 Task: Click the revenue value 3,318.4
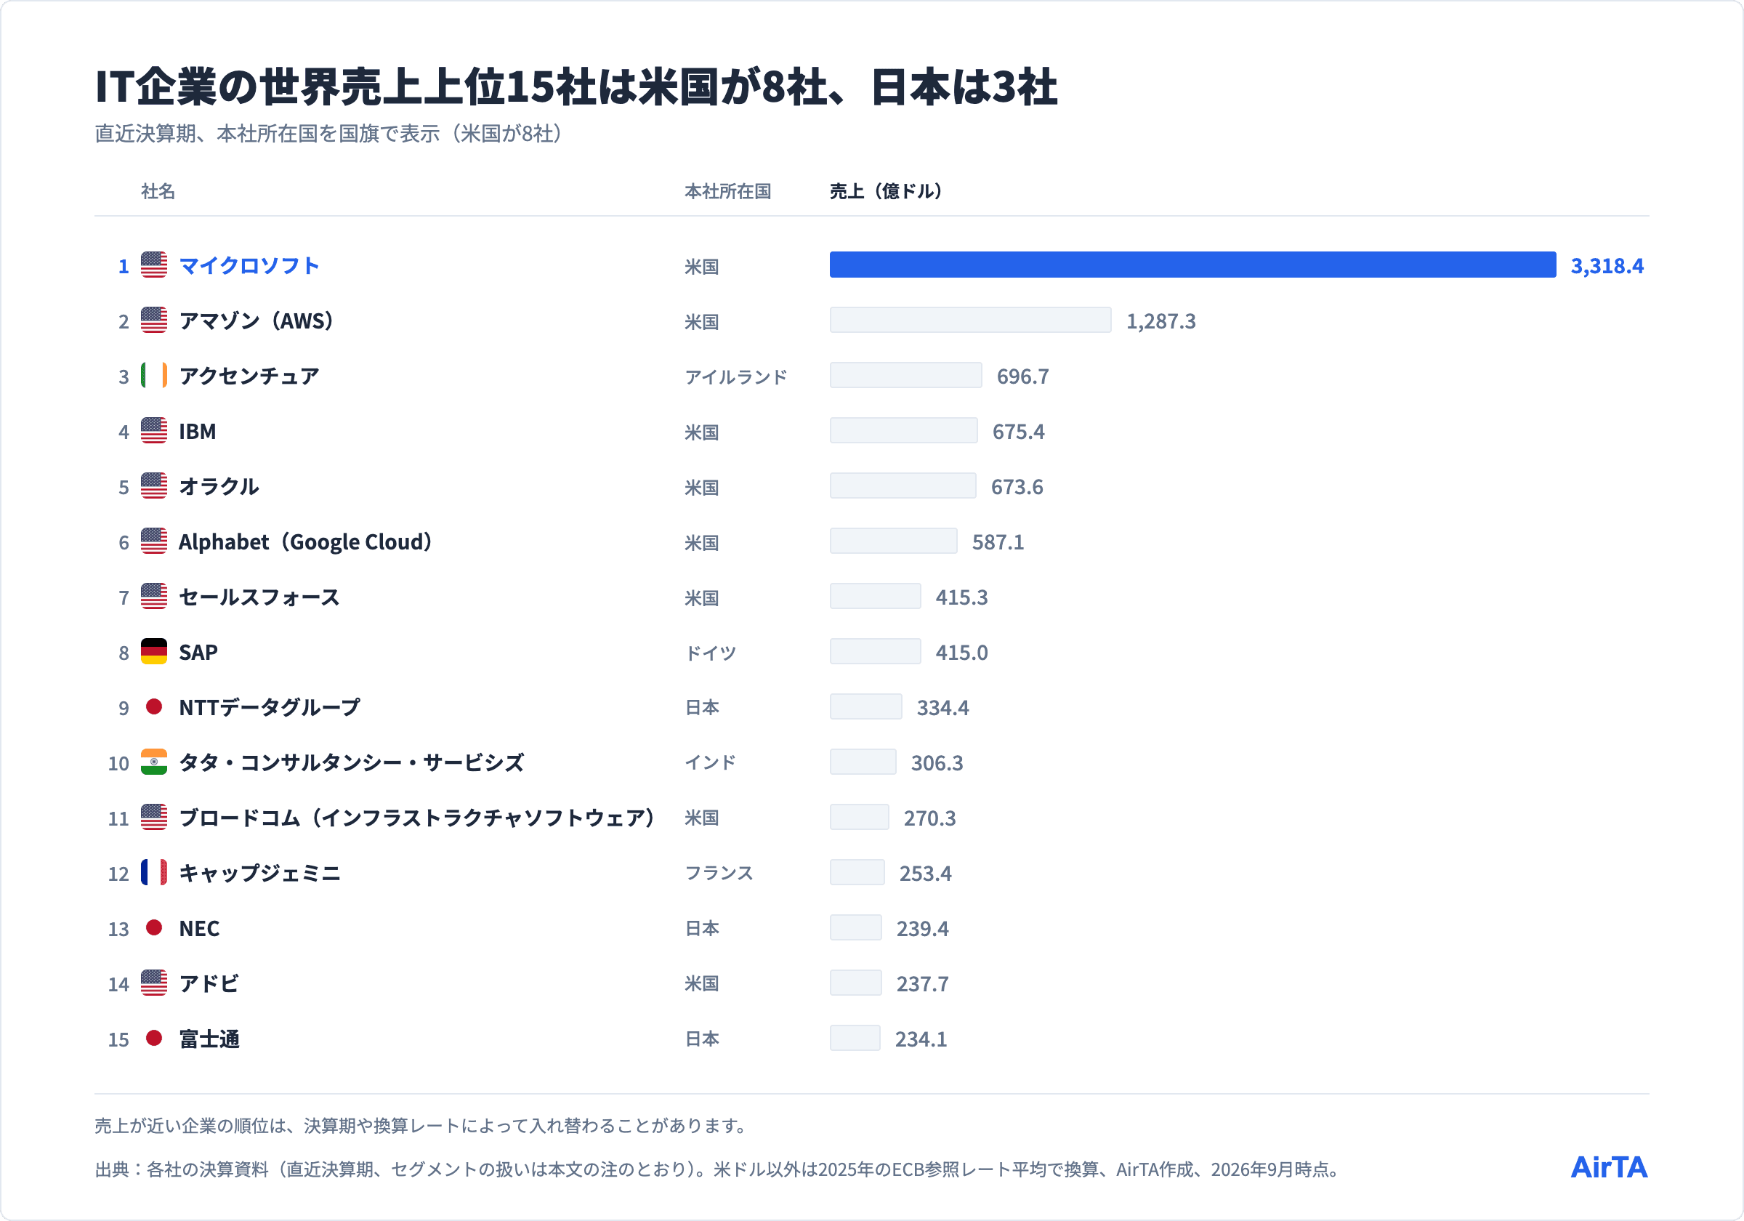[x=1607, y=266]
